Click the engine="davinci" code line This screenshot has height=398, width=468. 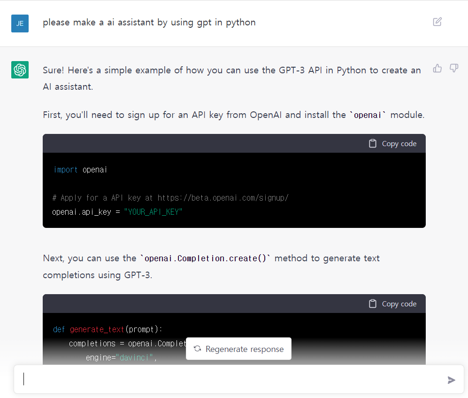121,358
